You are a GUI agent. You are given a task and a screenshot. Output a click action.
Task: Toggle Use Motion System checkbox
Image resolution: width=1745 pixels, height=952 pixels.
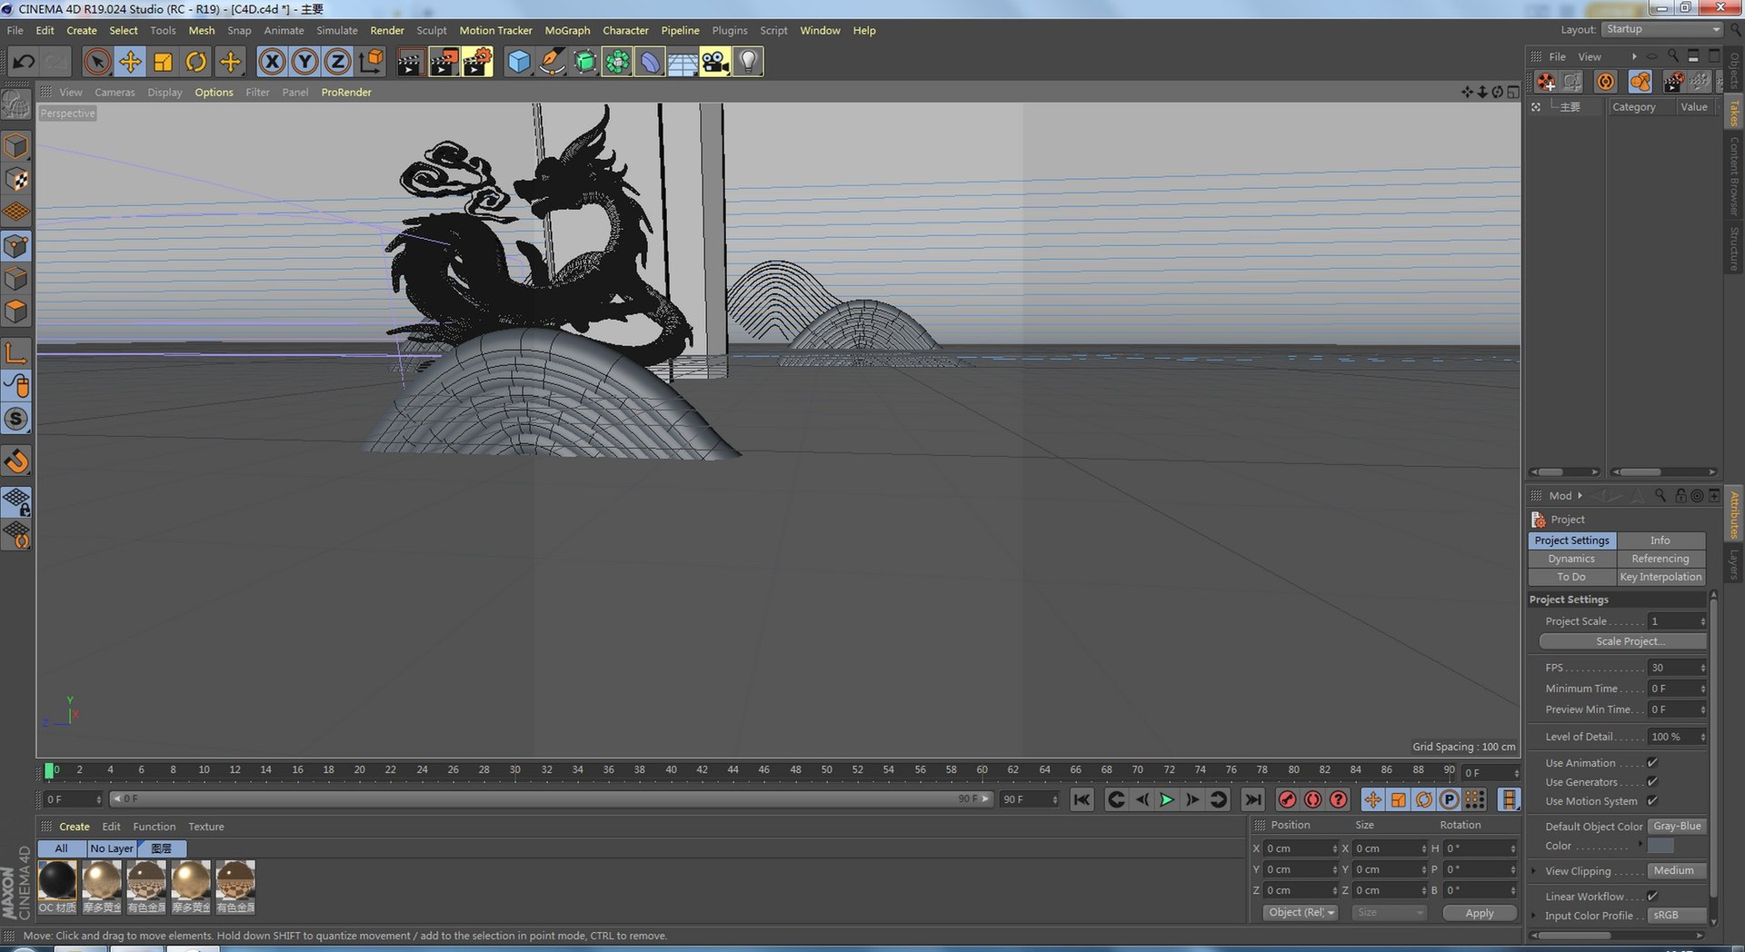1652,801
